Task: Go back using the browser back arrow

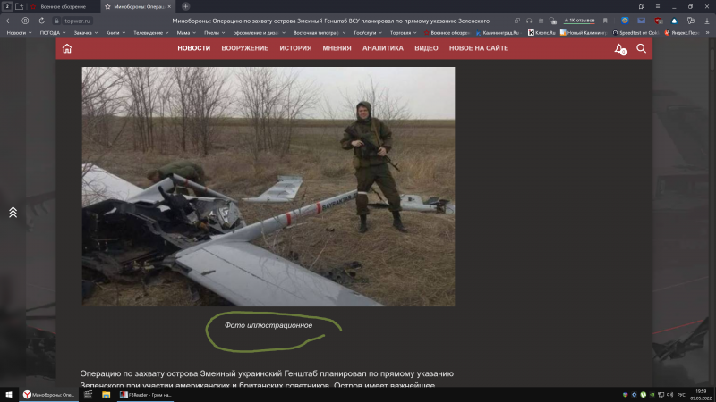Action: (x=9, y=21)
